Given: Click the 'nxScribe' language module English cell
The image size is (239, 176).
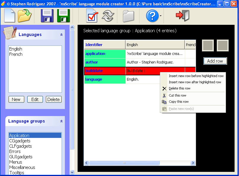Looking at the screenshot, I should pyautogui.click(x=155, y=54).
